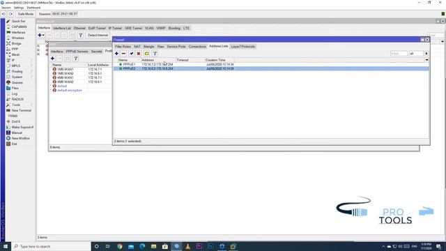446x251 pixels.
Task: Open the Secrets tab in the PPP window
Action: 96,52
